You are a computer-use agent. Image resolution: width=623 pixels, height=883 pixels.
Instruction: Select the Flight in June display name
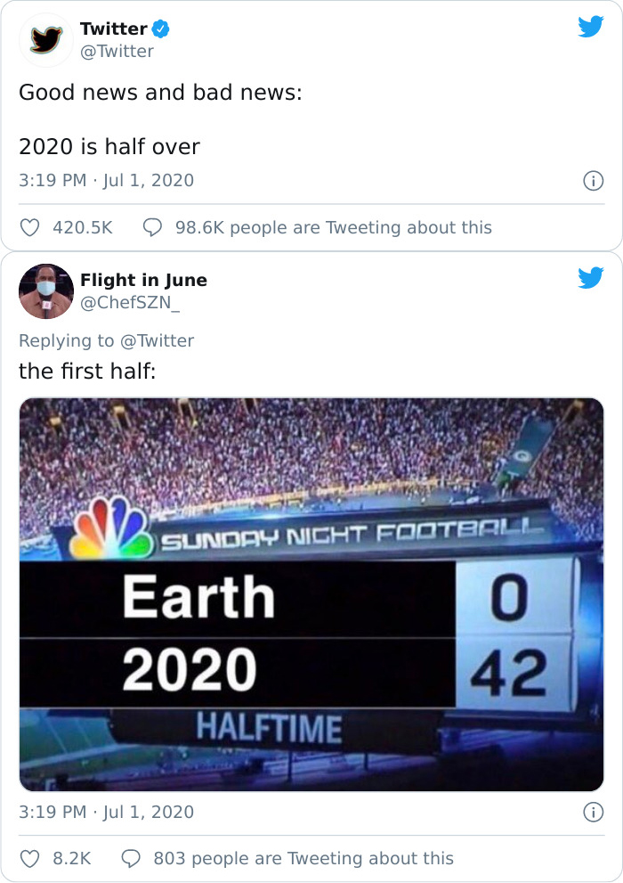pos(142,279)
